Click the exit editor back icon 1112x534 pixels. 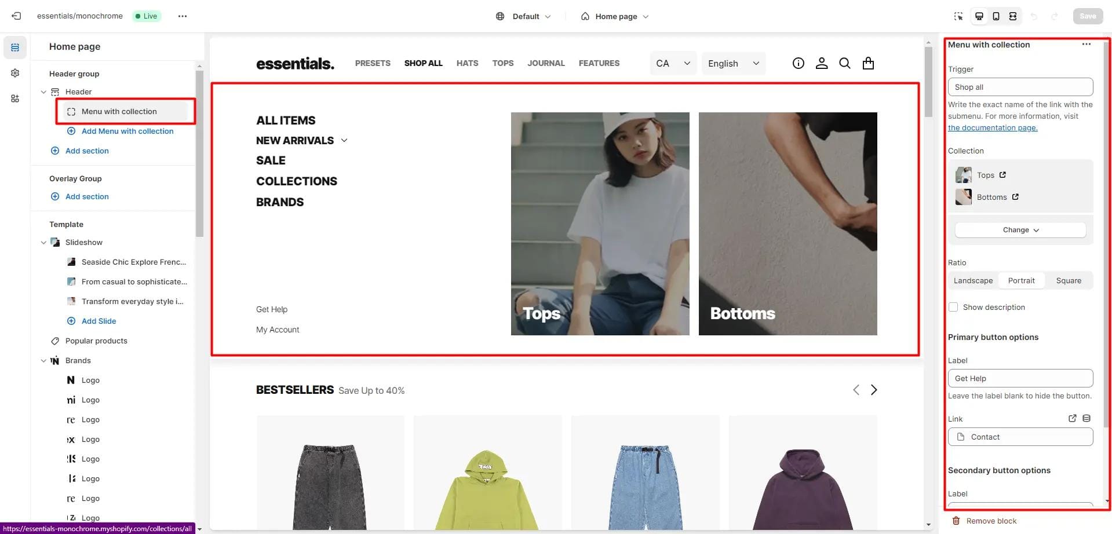coord(16,16)
